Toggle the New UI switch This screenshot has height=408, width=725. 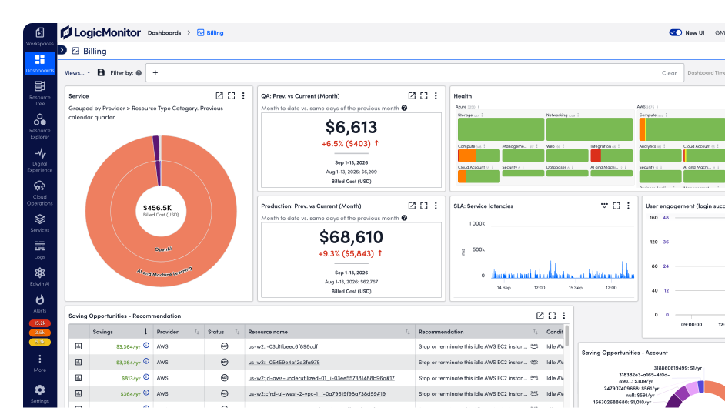pos(676,32)
